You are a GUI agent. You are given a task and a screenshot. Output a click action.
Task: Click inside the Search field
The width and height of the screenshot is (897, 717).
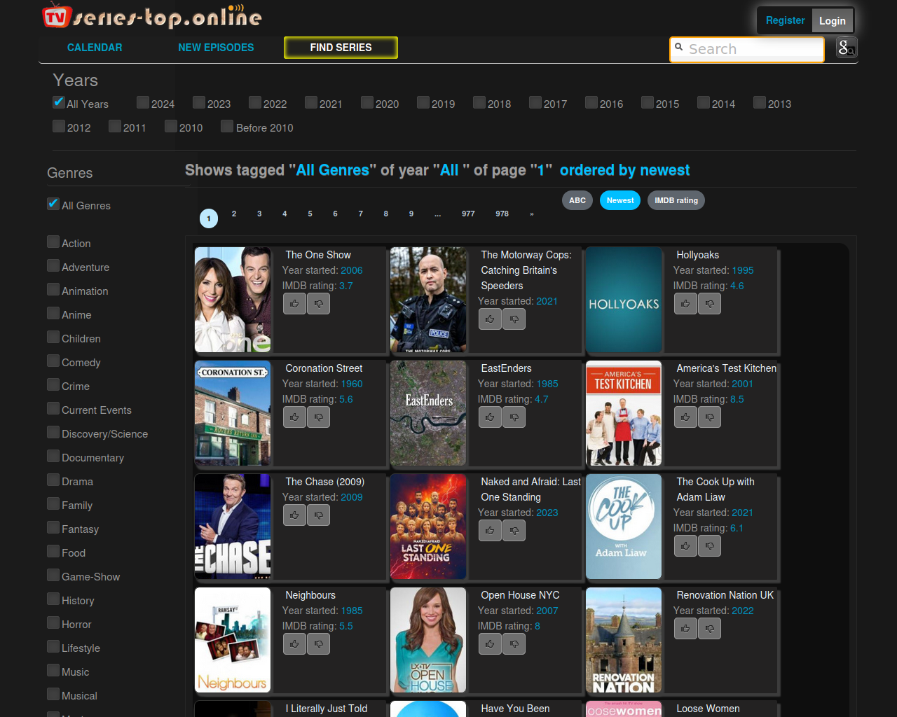(x=747, y=49)
